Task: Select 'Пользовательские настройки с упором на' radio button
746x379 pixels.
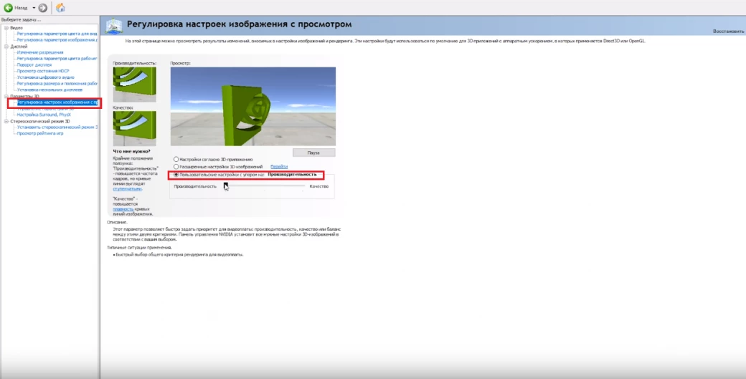Action: pos(176,174)
